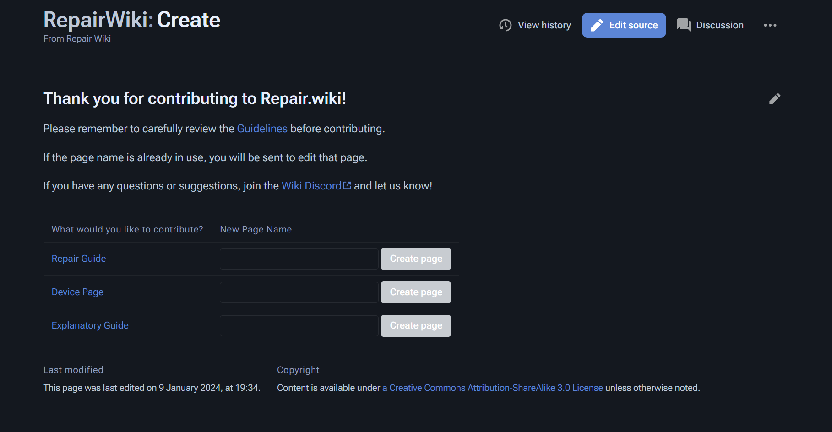Open the Creative Commons Attribution-ShareAlike license link
This screenshot has width=832, height=432.
493,388
